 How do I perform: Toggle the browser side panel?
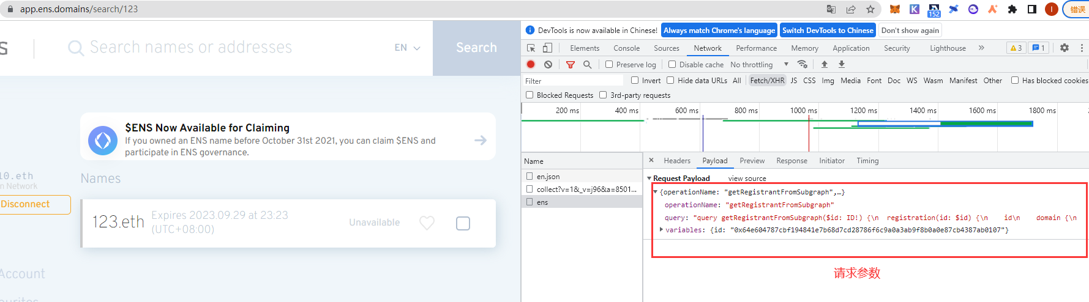1031,9
